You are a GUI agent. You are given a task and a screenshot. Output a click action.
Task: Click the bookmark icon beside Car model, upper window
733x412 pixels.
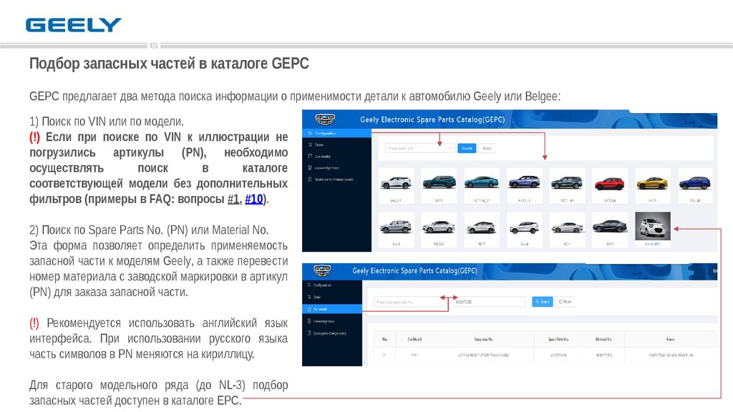[309, 156]
